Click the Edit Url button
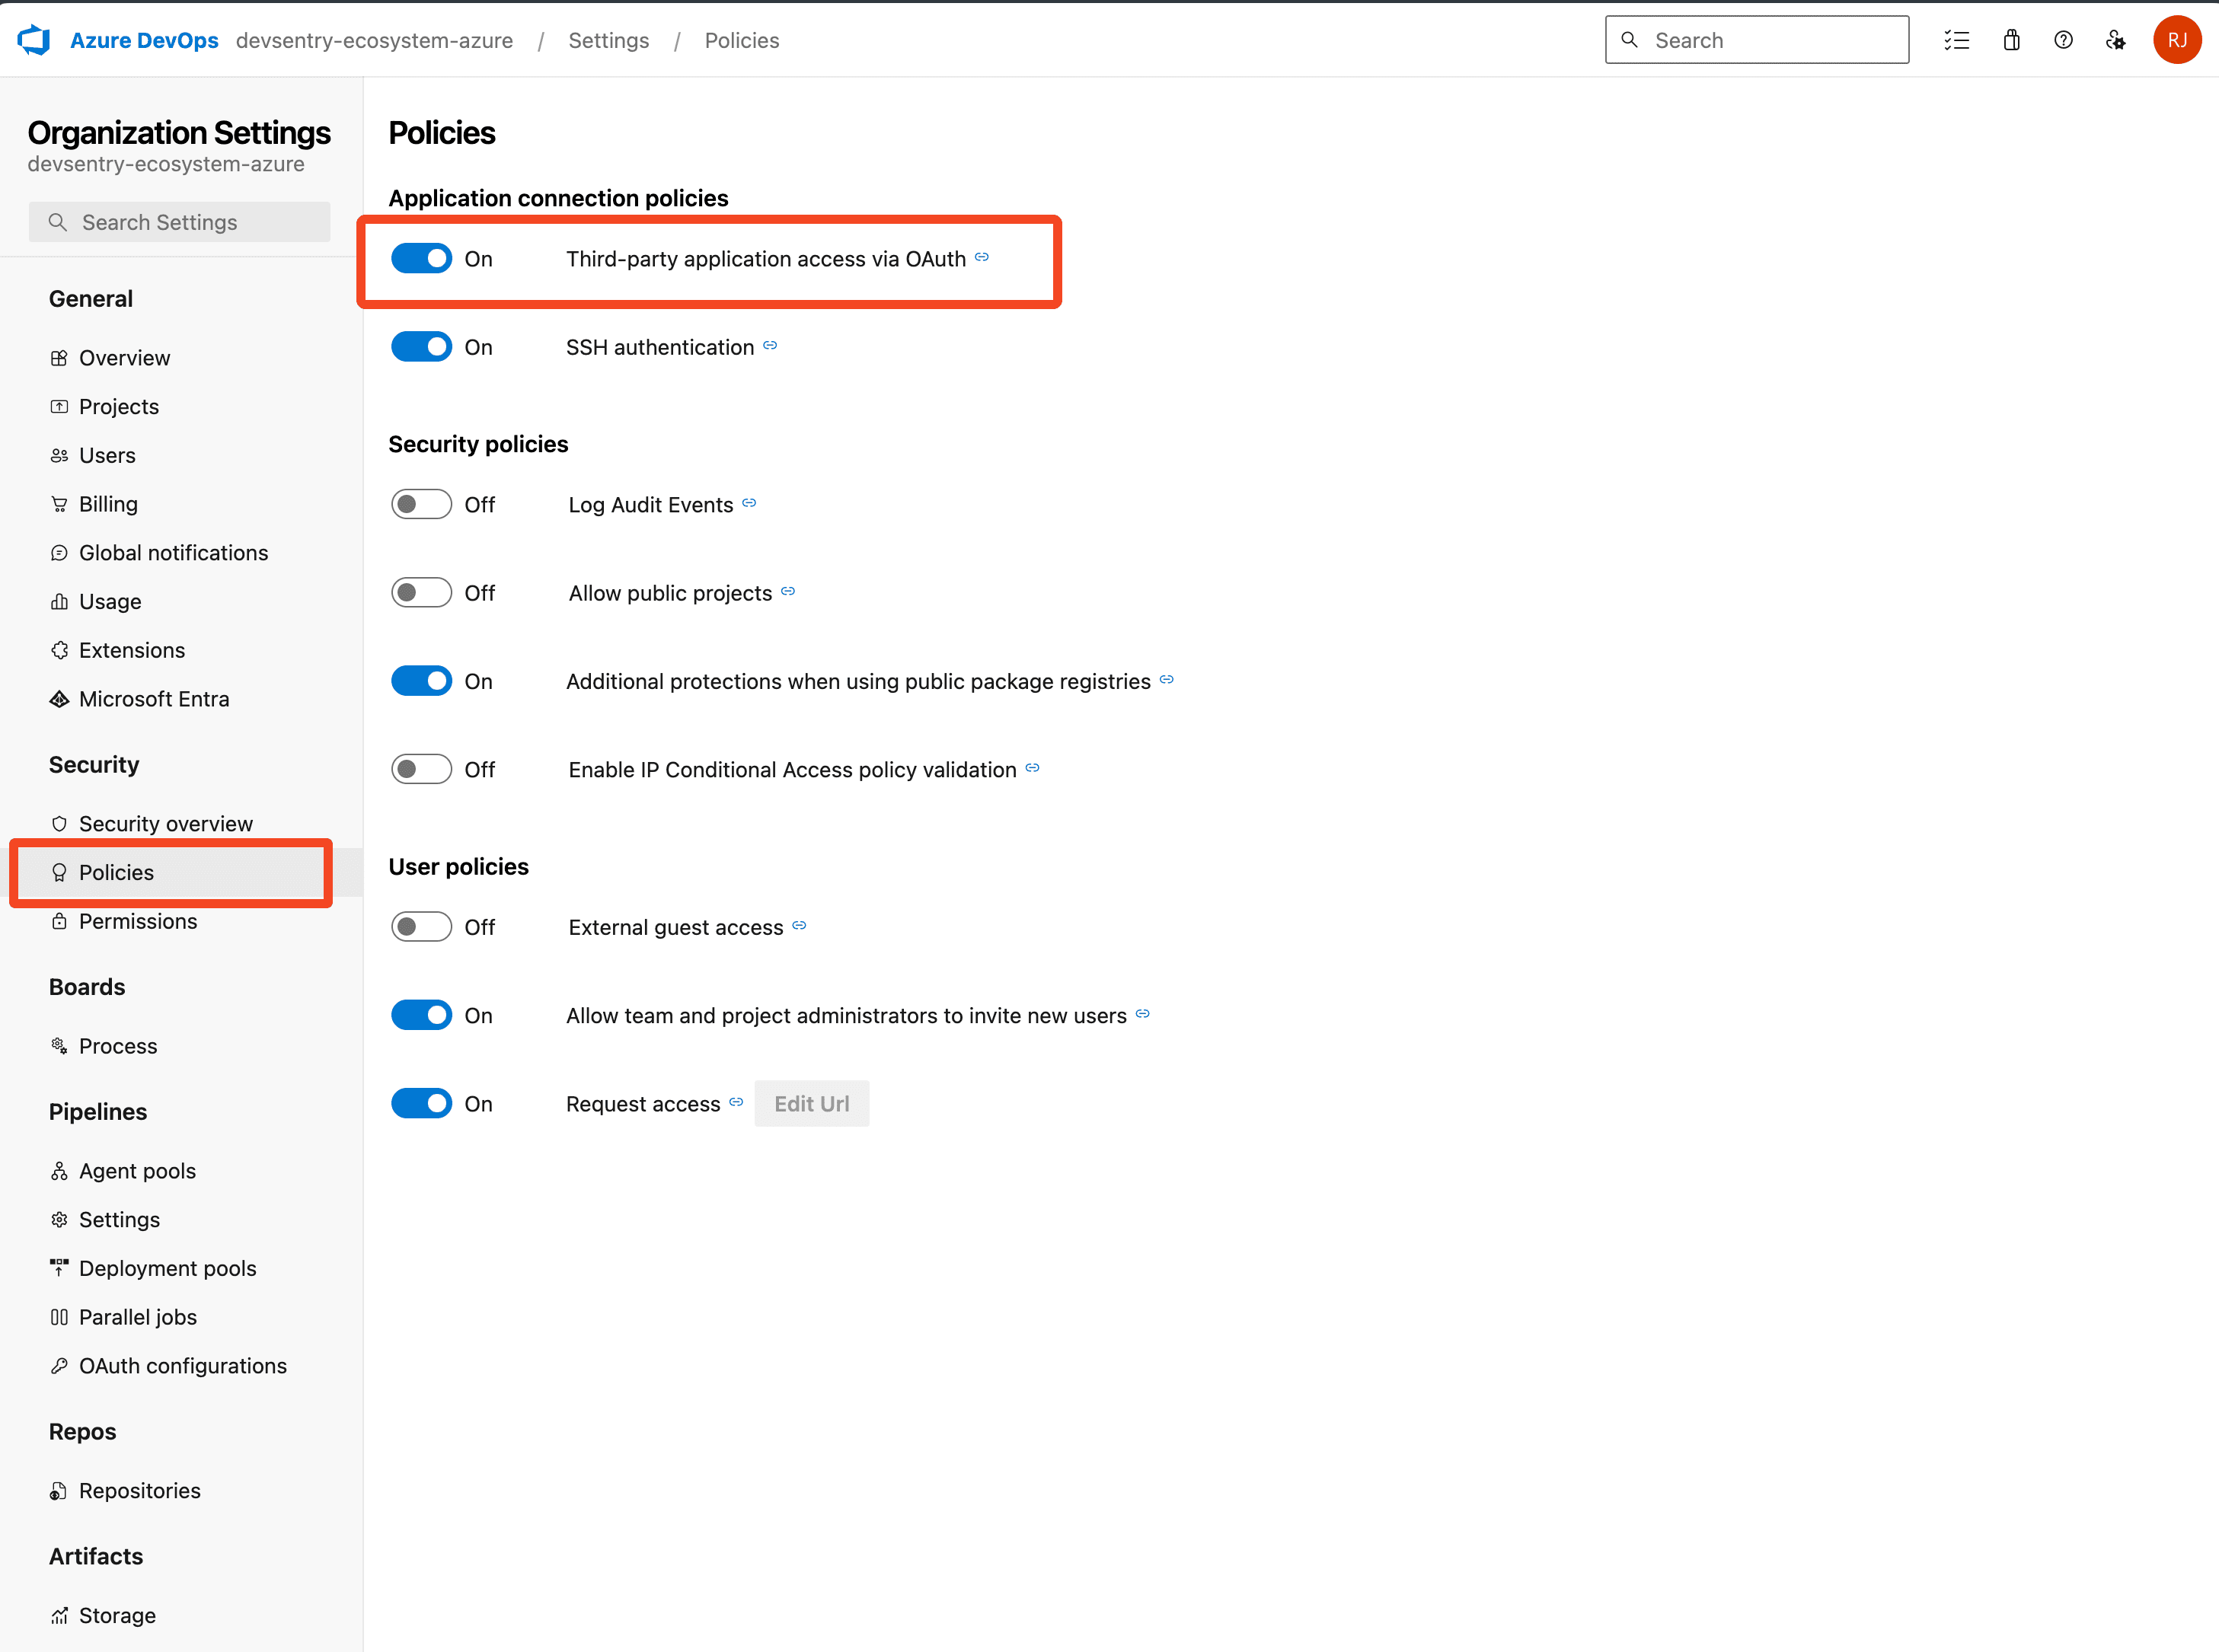Viewport: 2219px width, 1652px height. tap(811, 1104)
